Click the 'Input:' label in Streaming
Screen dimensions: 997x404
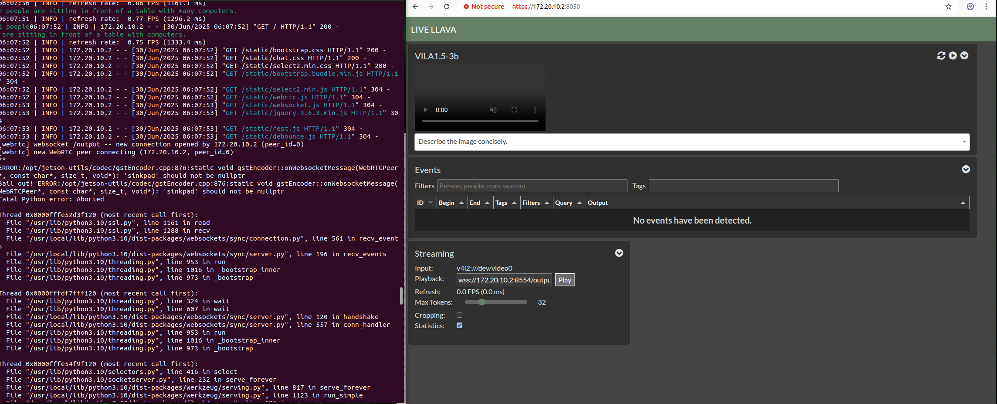424,268
